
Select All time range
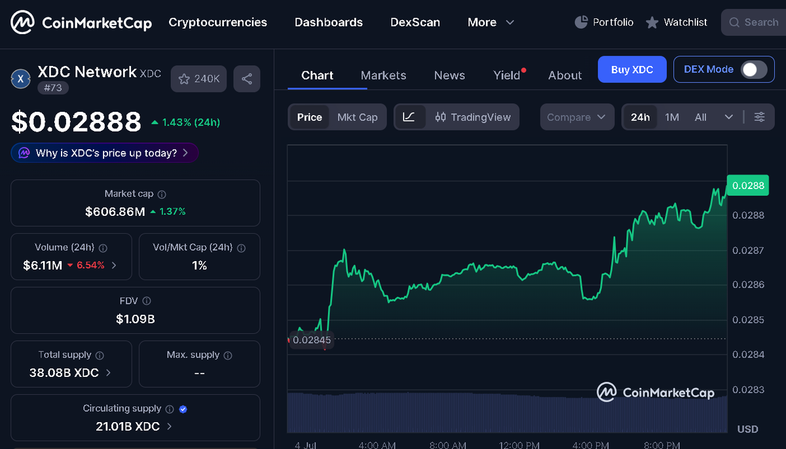(x=701, y=117)
